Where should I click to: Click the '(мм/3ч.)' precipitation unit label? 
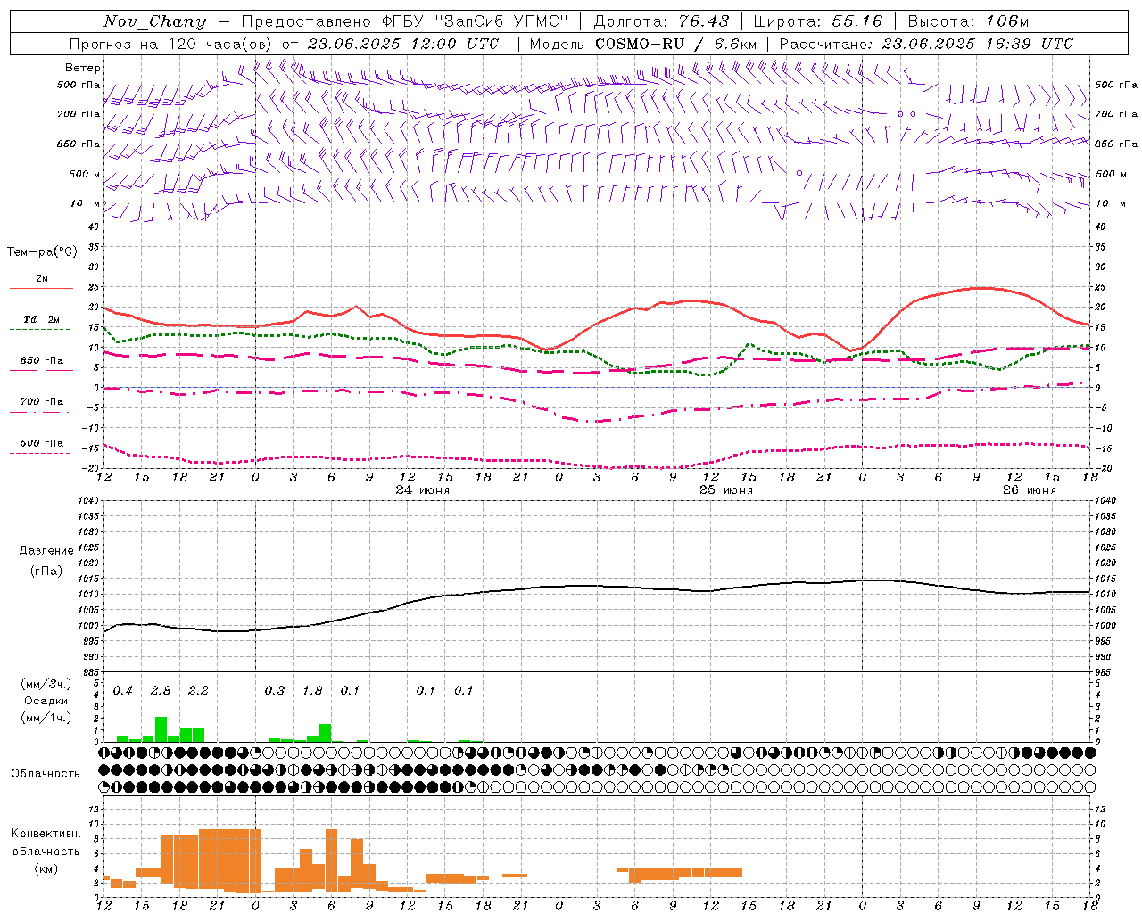click(46, 684)
